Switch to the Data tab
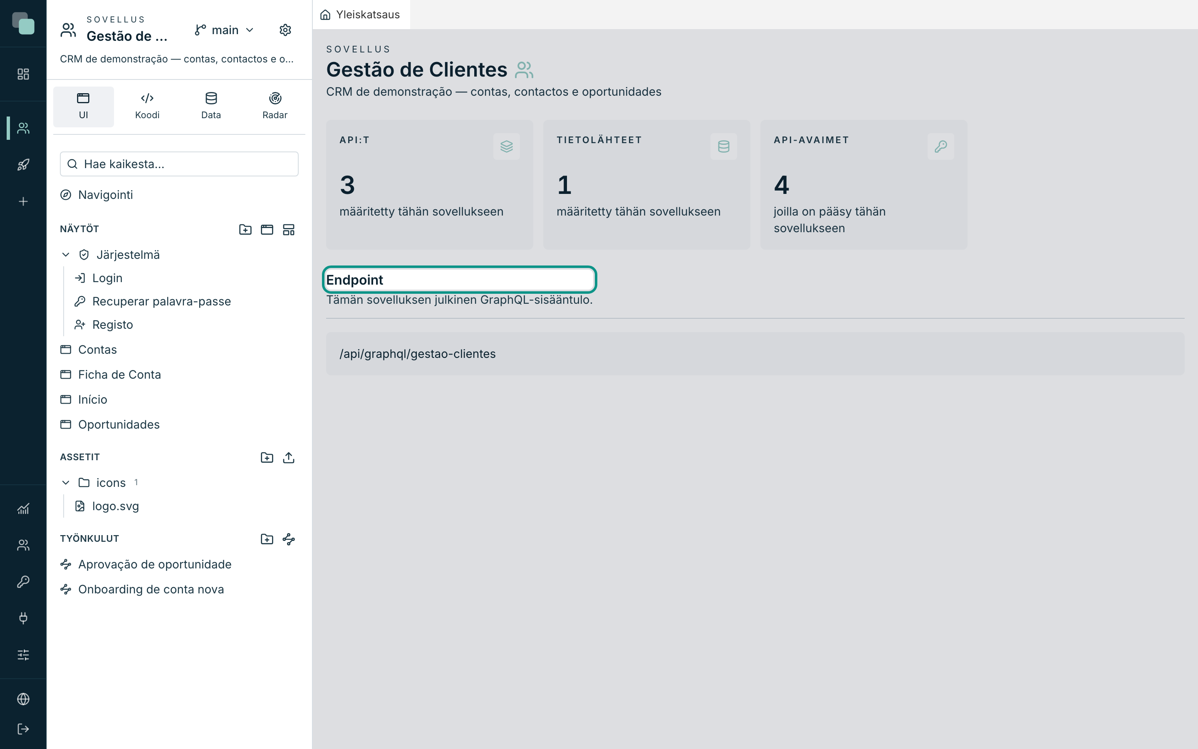Screen dimensions: 1198x749 (x=211, y=107)
